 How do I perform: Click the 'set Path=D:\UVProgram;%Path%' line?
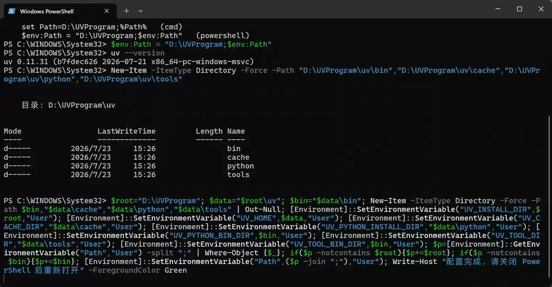click(x=84, y=27)
